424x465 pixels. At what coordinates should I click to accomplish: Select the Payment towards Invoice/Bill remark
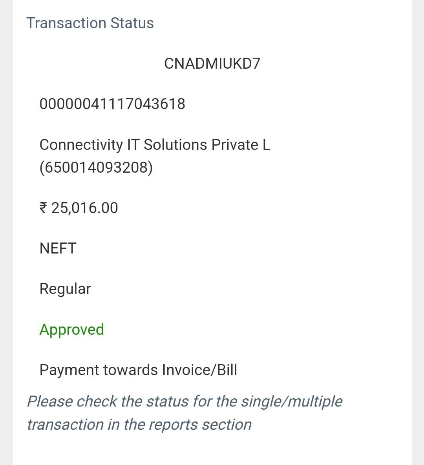(138, 370)
